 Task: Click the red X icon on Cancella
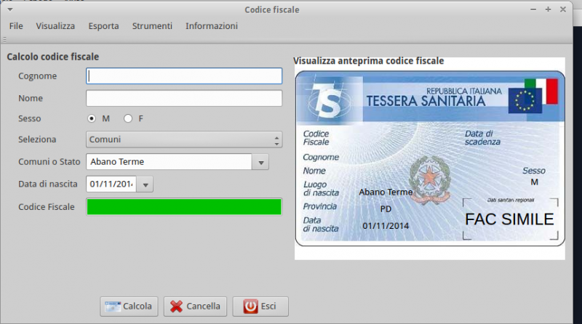[x=176, y=307]
